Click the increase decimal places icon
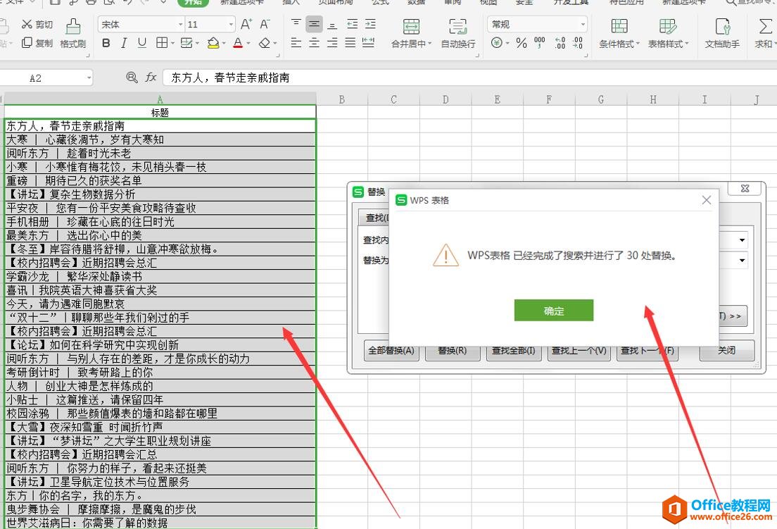This screenshot has height=529, width=777. pos(560,43)
